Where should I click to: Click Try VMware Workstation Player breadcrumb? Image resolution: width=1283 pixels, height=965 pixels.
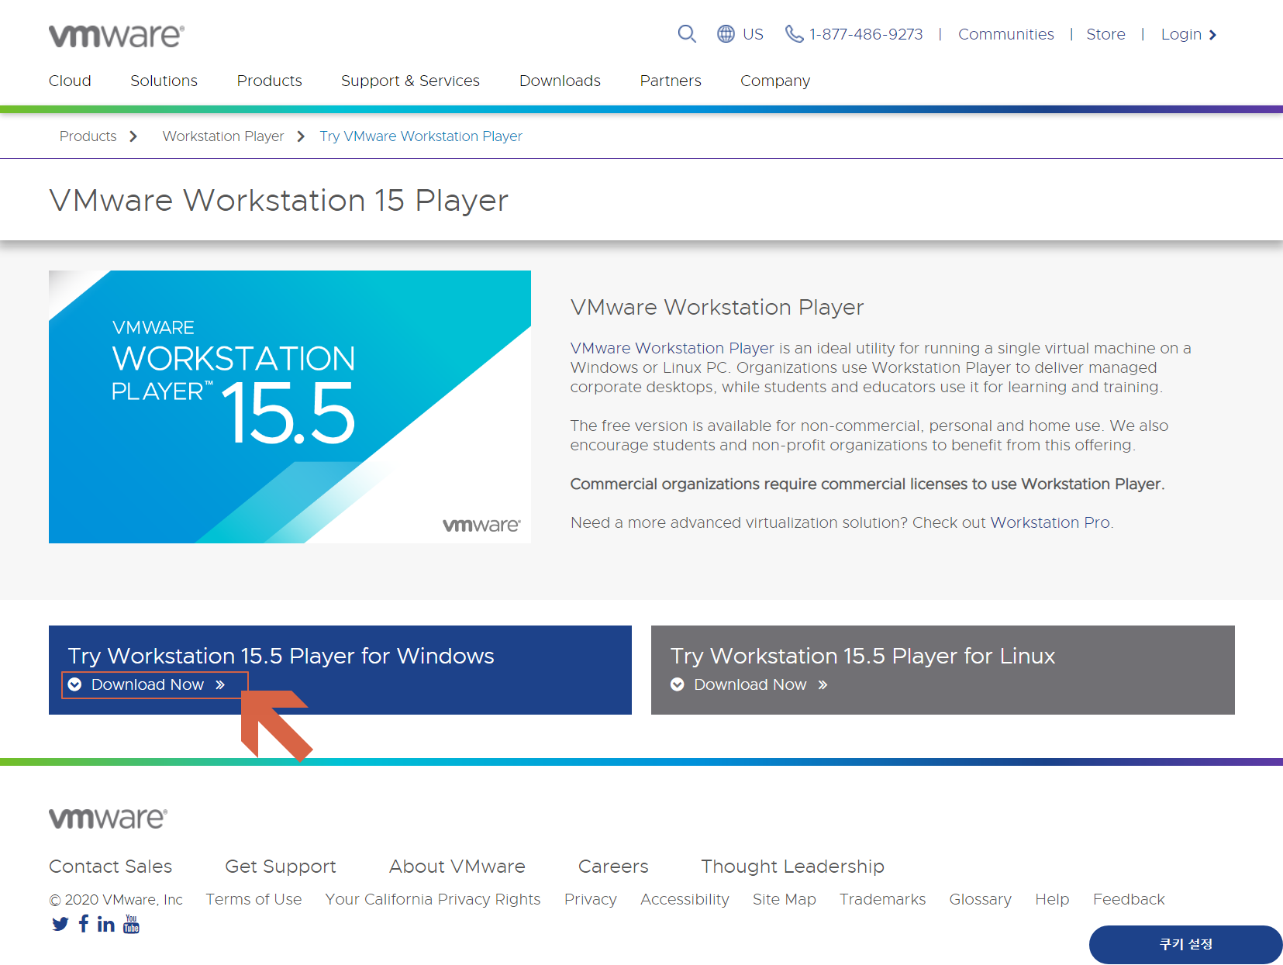pyautogui.click(x=421, y=136)
